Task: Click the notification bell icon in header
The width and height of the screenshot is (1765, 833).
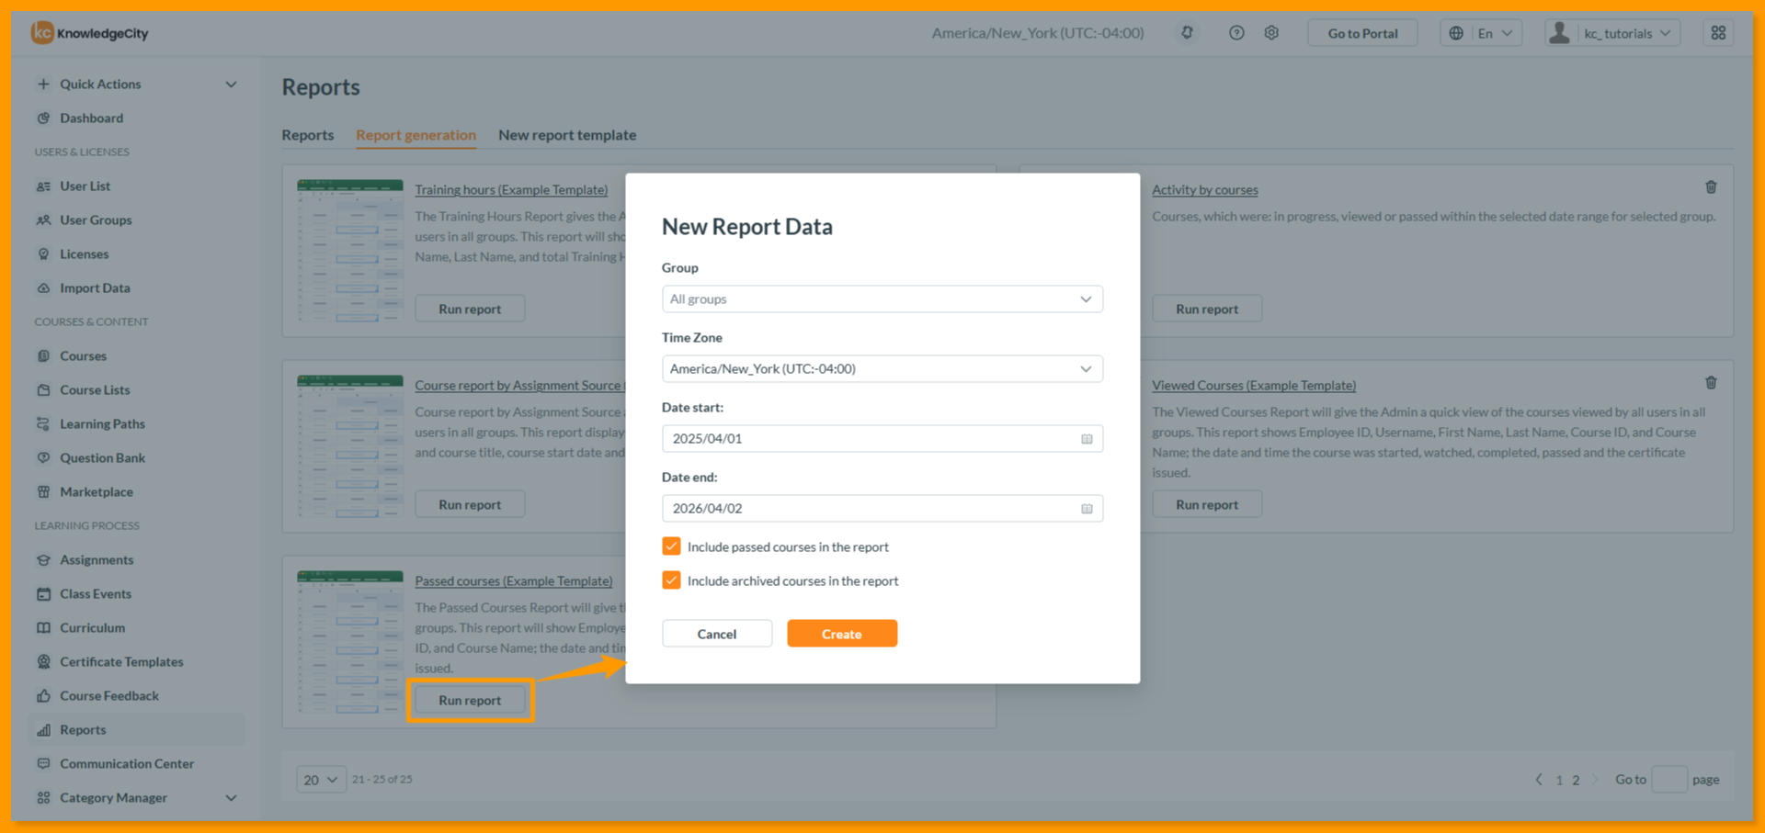Action: [1187, 33]
